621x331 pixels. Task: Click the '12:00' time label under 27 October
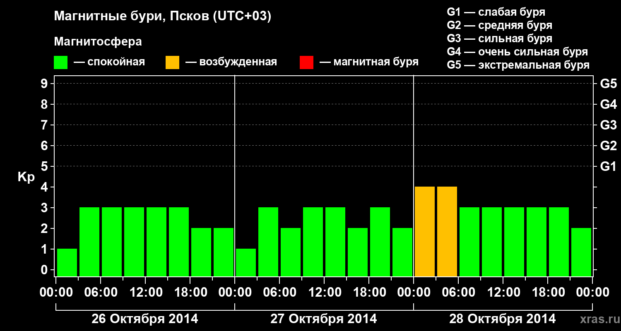point(324,292)
